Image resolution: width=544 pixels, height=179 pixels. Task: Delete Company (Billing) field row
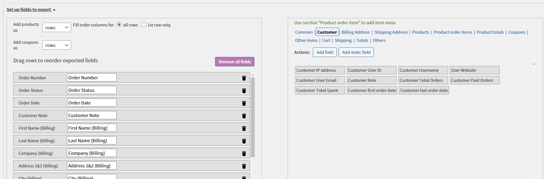(244, 154)
